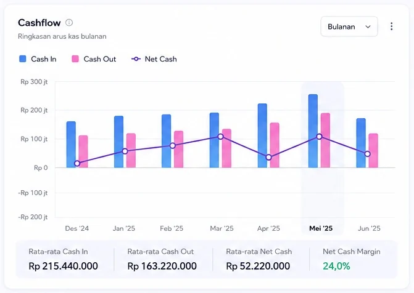
Task: Click the Ringkasan arus kas bulanan subtitle
Action: (62, 36)
